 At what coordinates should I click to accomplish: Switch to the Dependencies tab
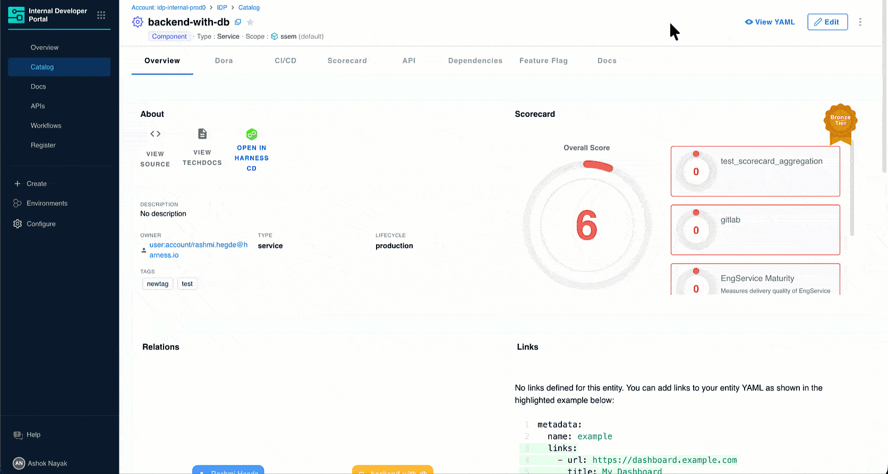point(475,61)
